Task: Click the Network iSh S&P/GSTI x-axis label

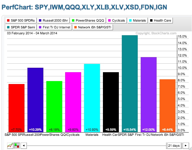Action: pyautogui.click(x=168, y=135)
